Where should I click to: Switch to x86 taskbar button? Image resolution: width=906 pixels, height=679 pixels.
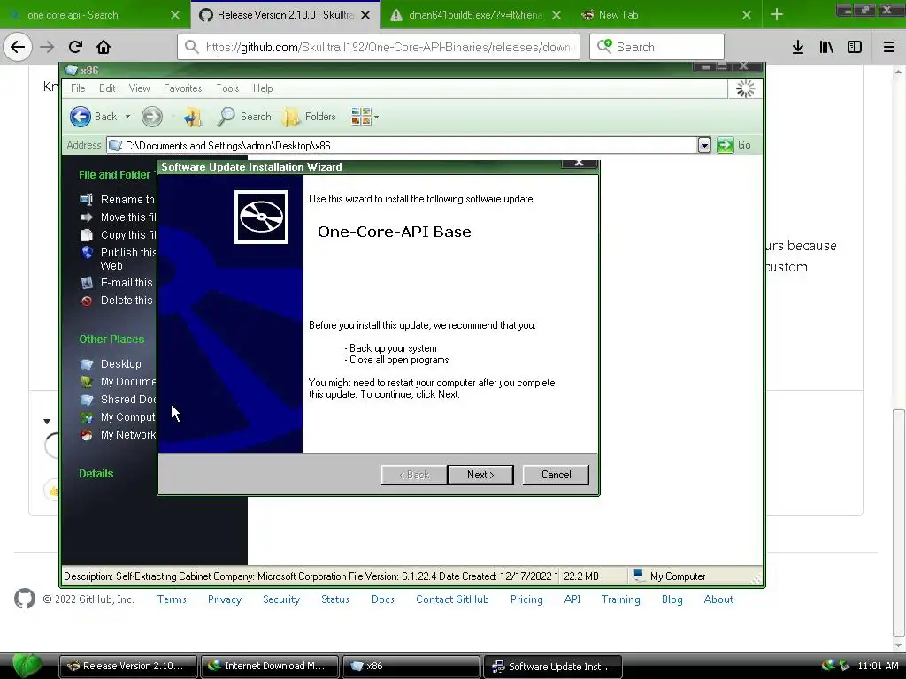coord(411,666)
